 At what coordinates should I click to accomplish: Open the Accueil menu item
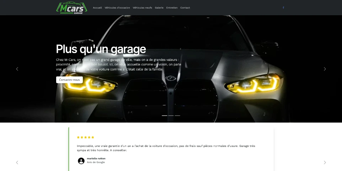click(97, 7)
